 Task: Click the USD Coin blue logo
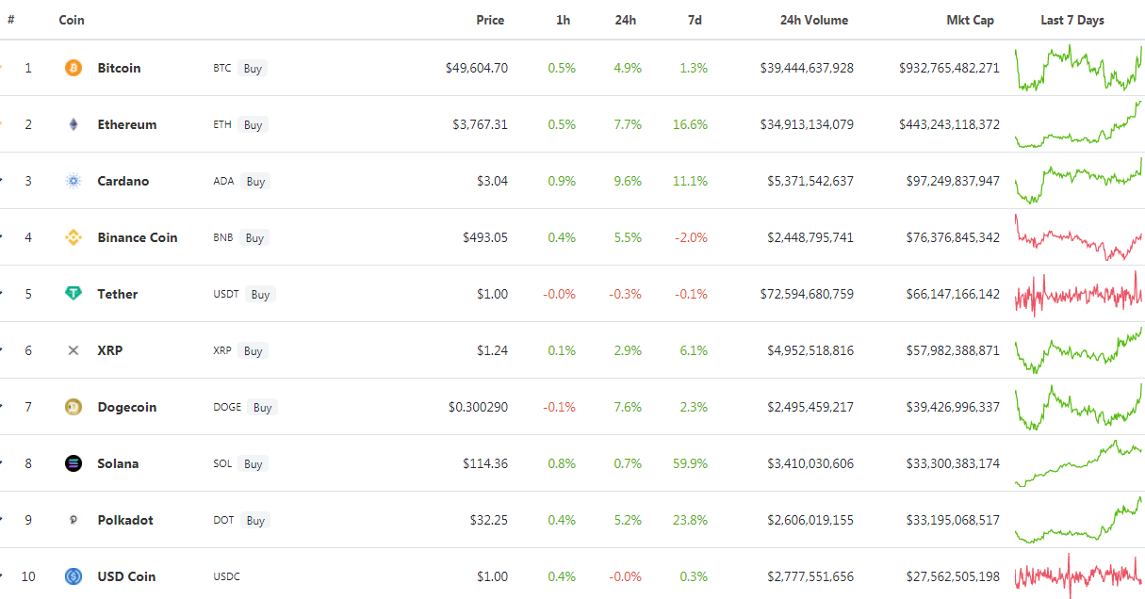(x=74, y=576)
